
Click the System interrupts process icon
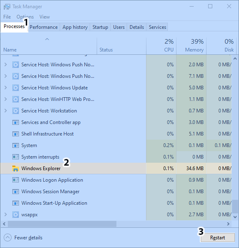coord(16,157)
